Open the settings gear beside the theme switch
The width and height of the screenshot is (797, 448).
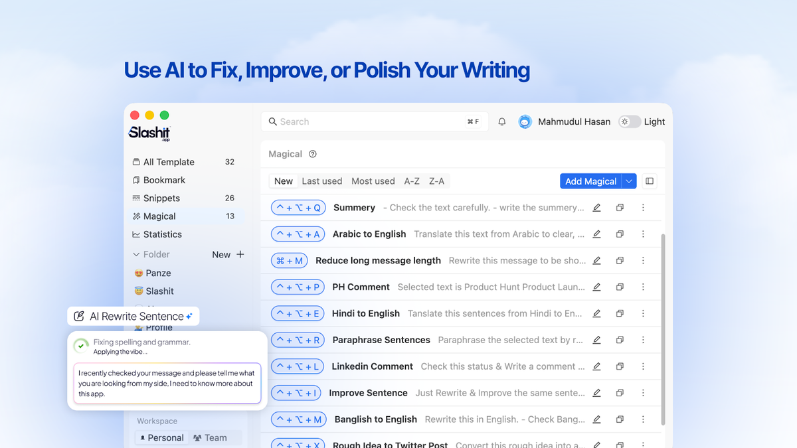click(x=625, y=121)
